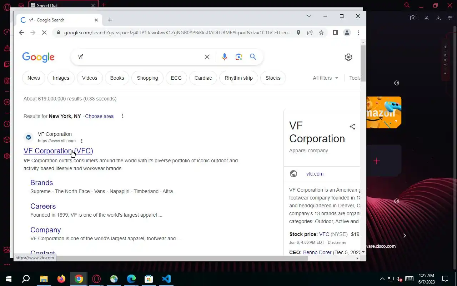Select the Rhythm strip filter chip

pyautogui.click(x=238, y=78)
